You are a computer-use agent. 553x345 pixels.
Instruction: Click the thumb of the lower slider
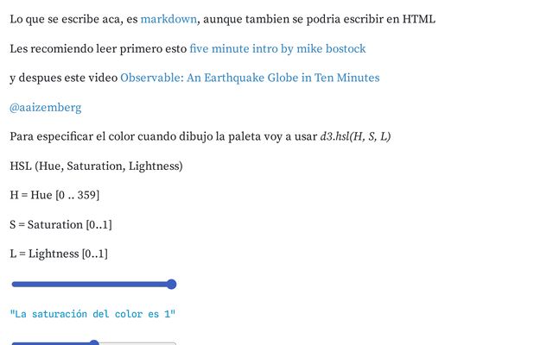(94, 342)
